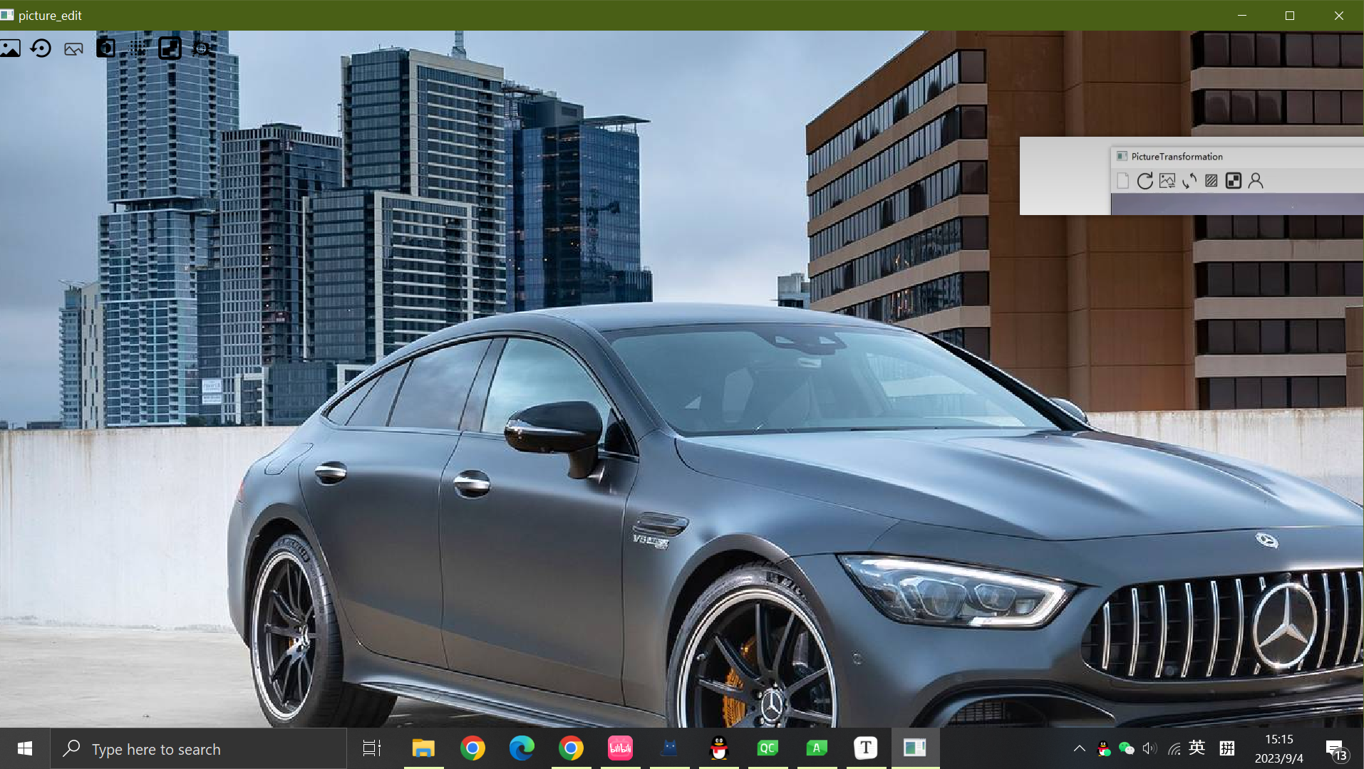This screenshot has width=1364, height=769.
Task: Click person silhouette icon in PictureTransformation toolbar
Action: pyautogui.click(x=1256, y=181)
